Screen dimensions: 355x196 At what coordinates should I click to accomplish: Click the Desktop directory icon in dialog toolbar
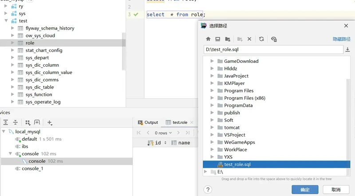coord(218,39)
